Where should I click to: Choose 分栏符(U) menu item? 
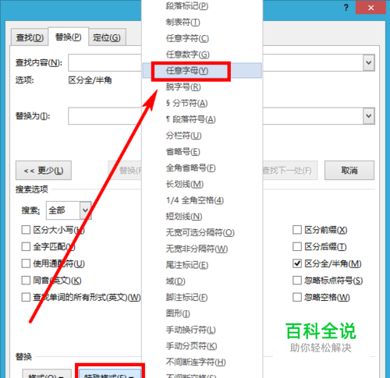tap(202, 136)
